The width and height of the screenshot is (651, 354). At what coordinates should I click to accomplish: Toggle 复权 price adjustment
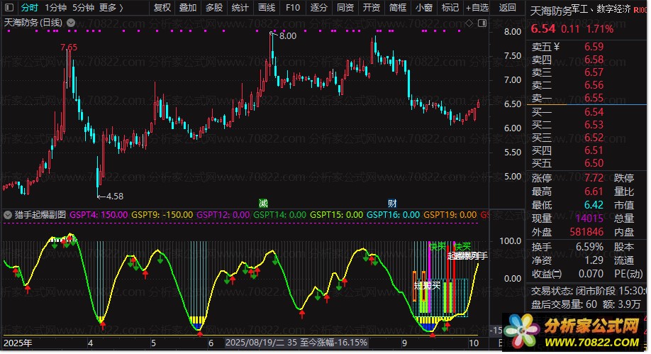click(x=162, y=8)
